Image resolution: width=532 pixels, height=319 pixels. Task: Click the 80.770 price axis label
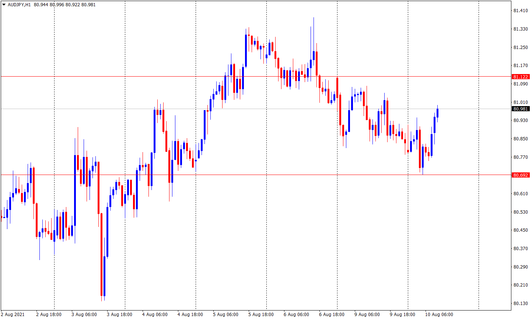521,157
